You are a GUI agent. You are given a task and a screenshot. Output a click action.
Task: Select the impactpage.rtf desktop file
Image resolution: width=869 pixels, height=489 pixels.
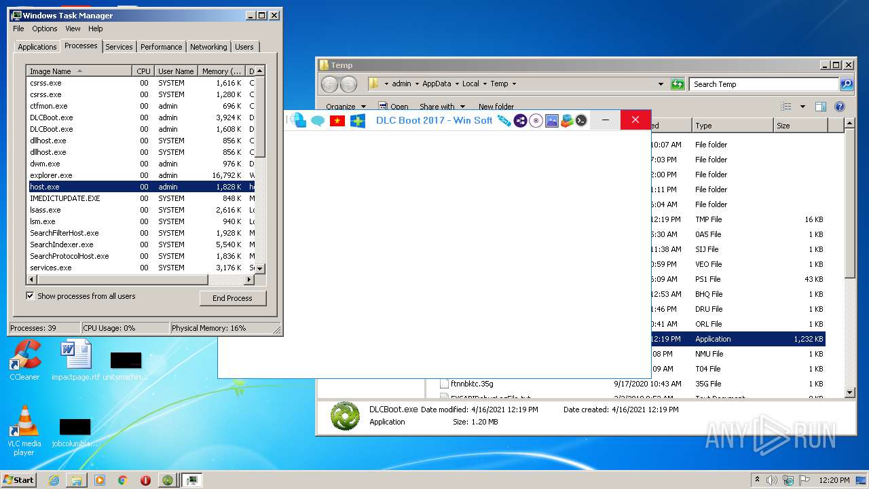75,360
